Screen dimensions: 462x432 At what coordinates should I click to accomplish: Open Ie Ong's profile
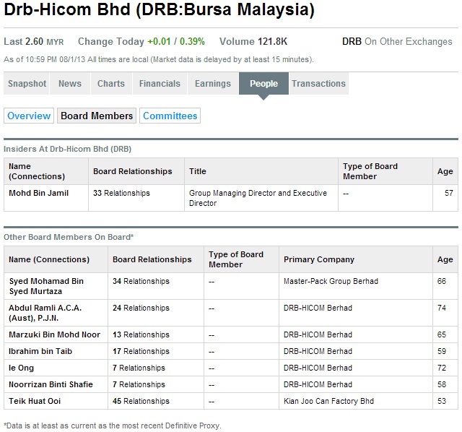(21, 368)
